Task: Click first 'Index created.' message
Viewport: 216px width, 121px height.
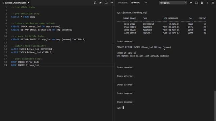Action: [125, 41]
